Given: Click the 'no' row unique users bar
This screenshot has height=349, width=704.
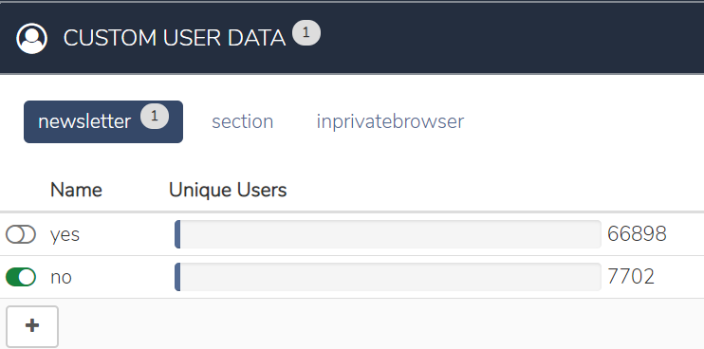Looking at the screenshot, I should 388,277.
